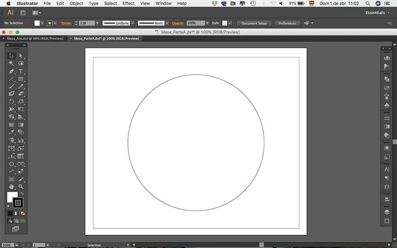The width and height of the screenshot is (397, 248).
Task: Click the Document Setup button
Action: coord(254,23)
